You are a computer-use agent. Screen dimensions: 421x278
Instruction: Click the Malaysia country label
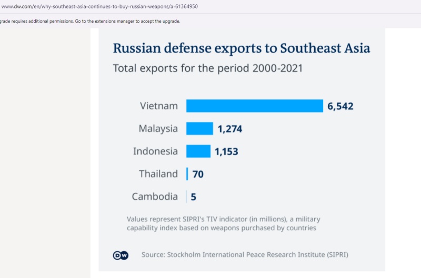(158, 129)
